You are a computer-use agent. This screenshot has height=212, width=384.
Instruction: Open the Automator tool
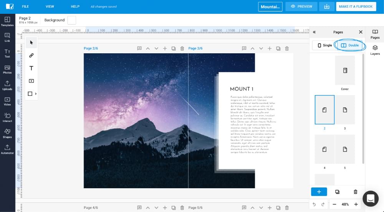[x=7, y=150]
